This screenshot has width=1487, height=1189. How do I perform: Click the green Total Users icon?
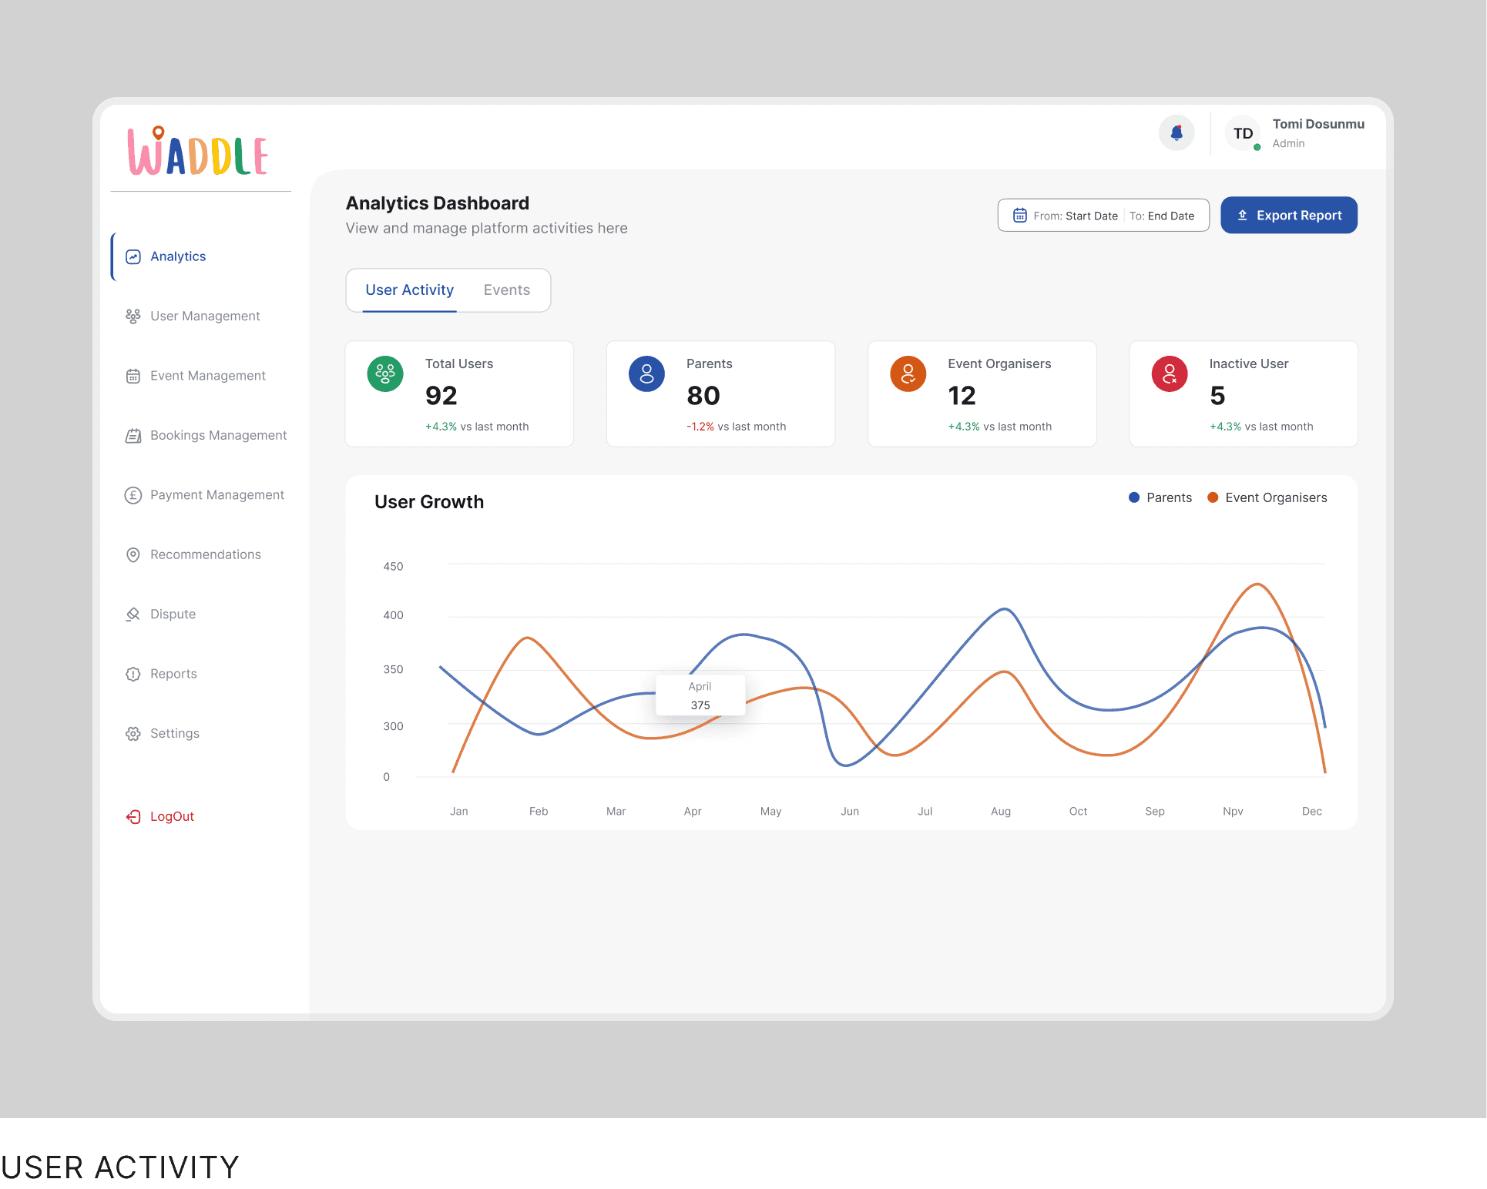385,374
